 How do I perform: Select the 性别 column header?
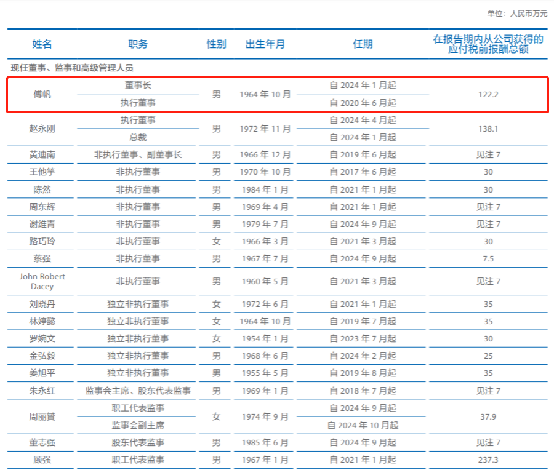tap(216, 44)
